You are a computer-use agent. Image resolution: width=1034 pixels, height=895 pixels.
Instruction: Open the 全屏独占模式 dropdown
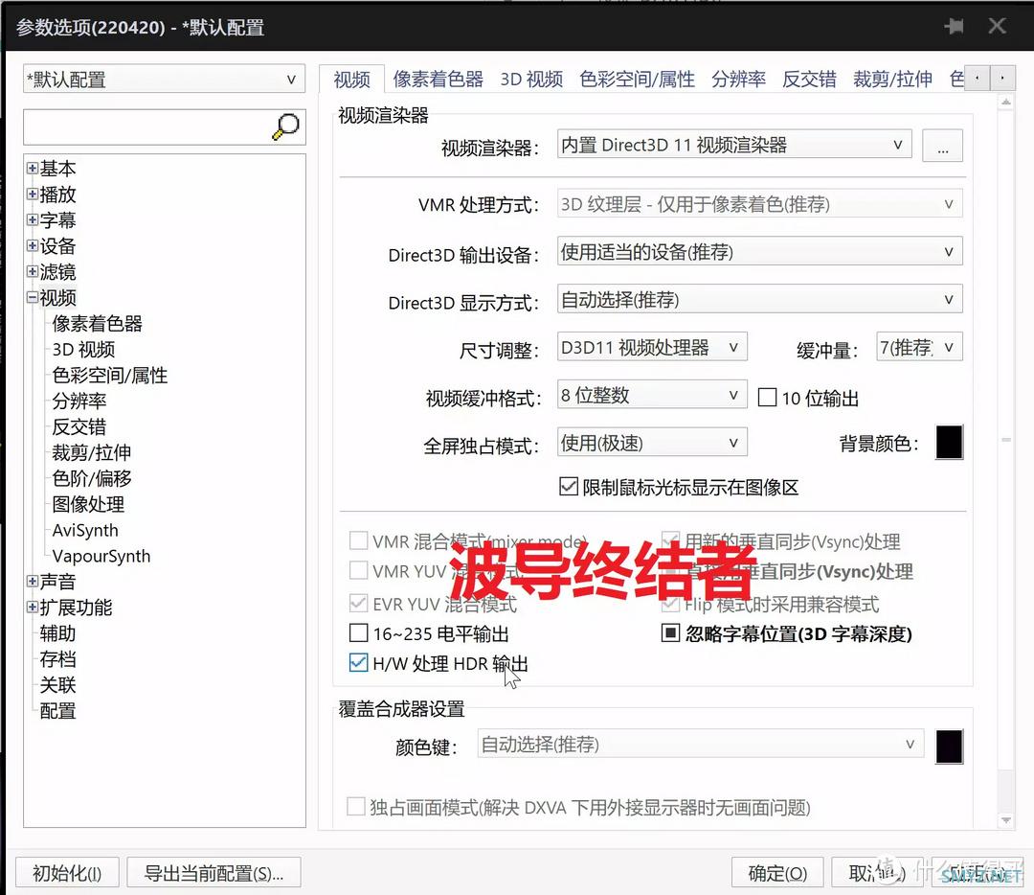(x=652, y=442)
